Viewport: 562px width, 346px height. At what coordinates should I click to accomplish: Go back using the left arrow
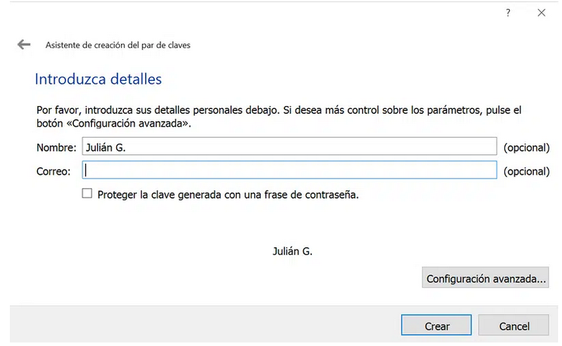25,44
